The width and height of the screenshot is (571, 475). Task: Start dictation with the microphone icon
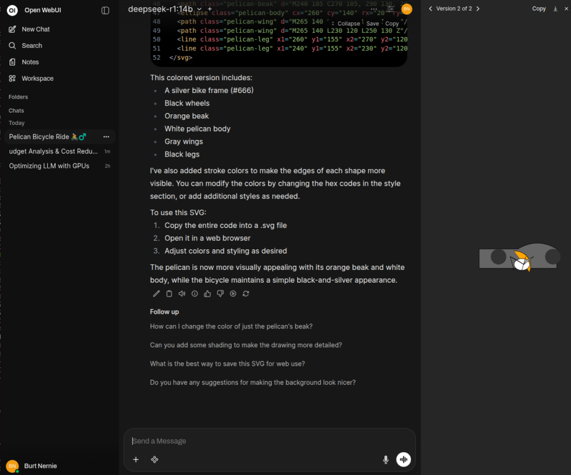[x=385, y=459]
